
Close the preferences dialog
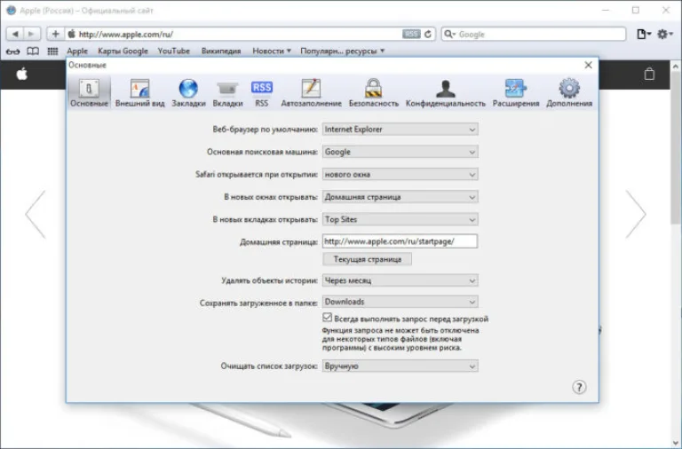(x=588, y=65)
